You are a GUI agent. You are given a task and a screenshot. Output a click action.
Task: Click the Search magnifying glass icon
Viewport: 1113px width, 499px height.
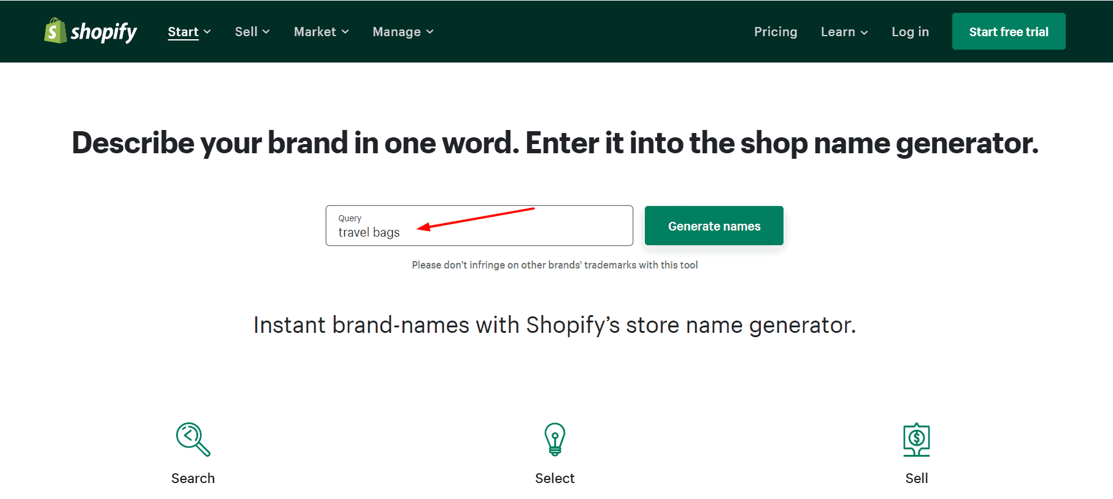click(x=193, y=440)
